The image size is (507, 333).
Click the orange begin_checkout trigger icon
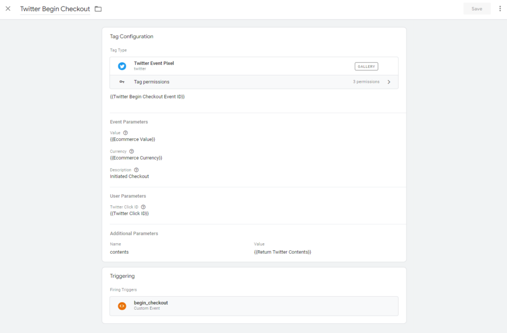tap(122, 306)
